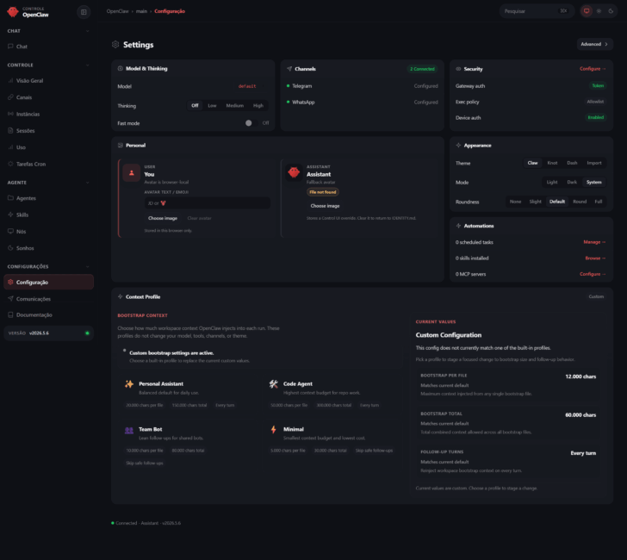Select Dark mode option
627x560 pixels.
(572, 182)
